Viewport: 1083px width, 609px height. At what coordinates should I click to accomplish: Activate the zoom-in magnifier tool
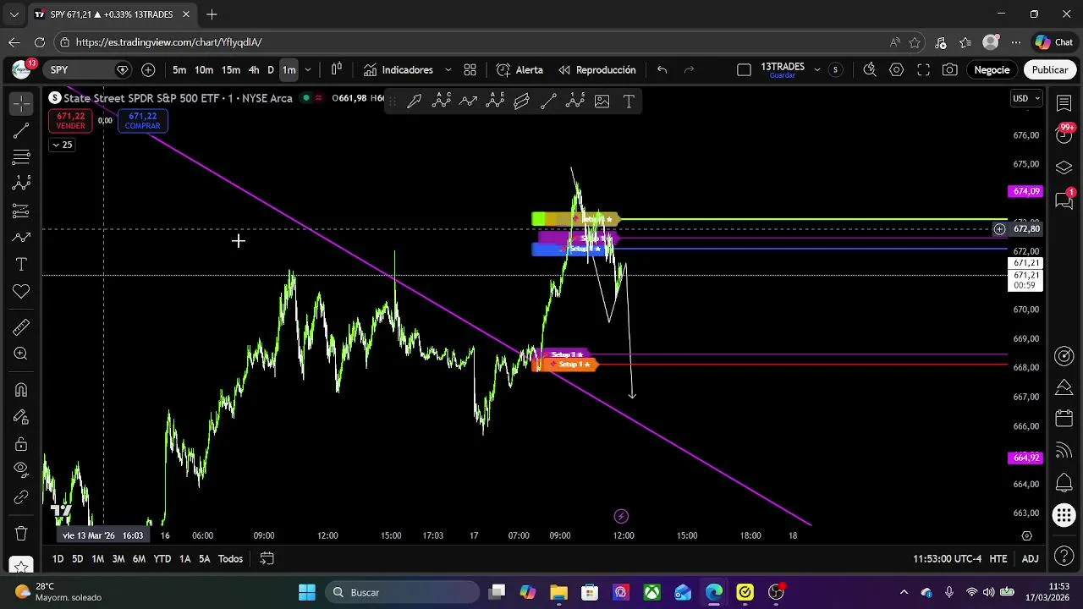point(21,354)
